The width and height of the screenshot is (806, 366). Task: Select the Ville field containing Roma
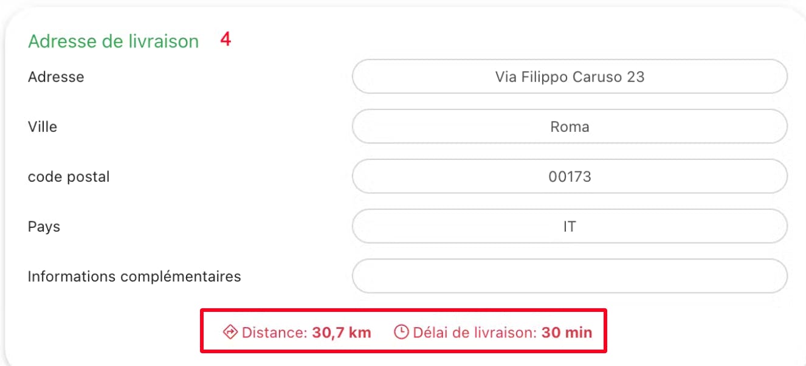tap(570, 126)
